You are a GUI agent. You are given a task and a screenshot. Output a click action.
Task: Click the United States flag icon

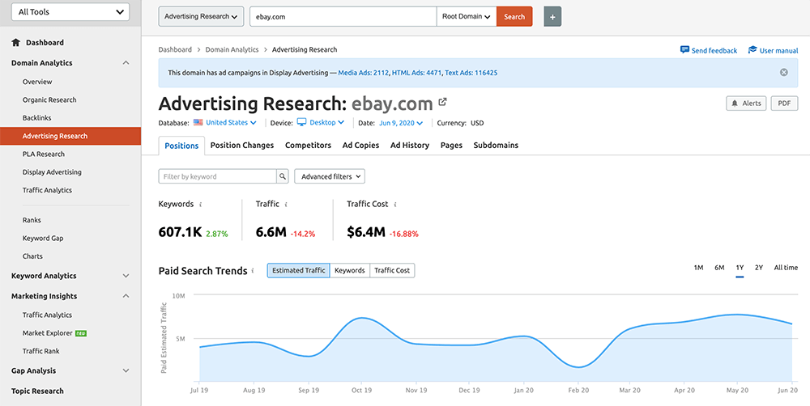pos(198,123)
